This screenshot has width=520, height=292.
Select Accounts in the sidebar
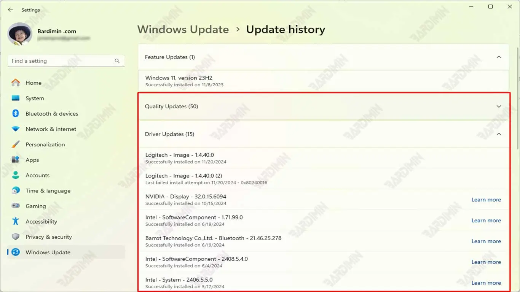[x=37, y=175]
